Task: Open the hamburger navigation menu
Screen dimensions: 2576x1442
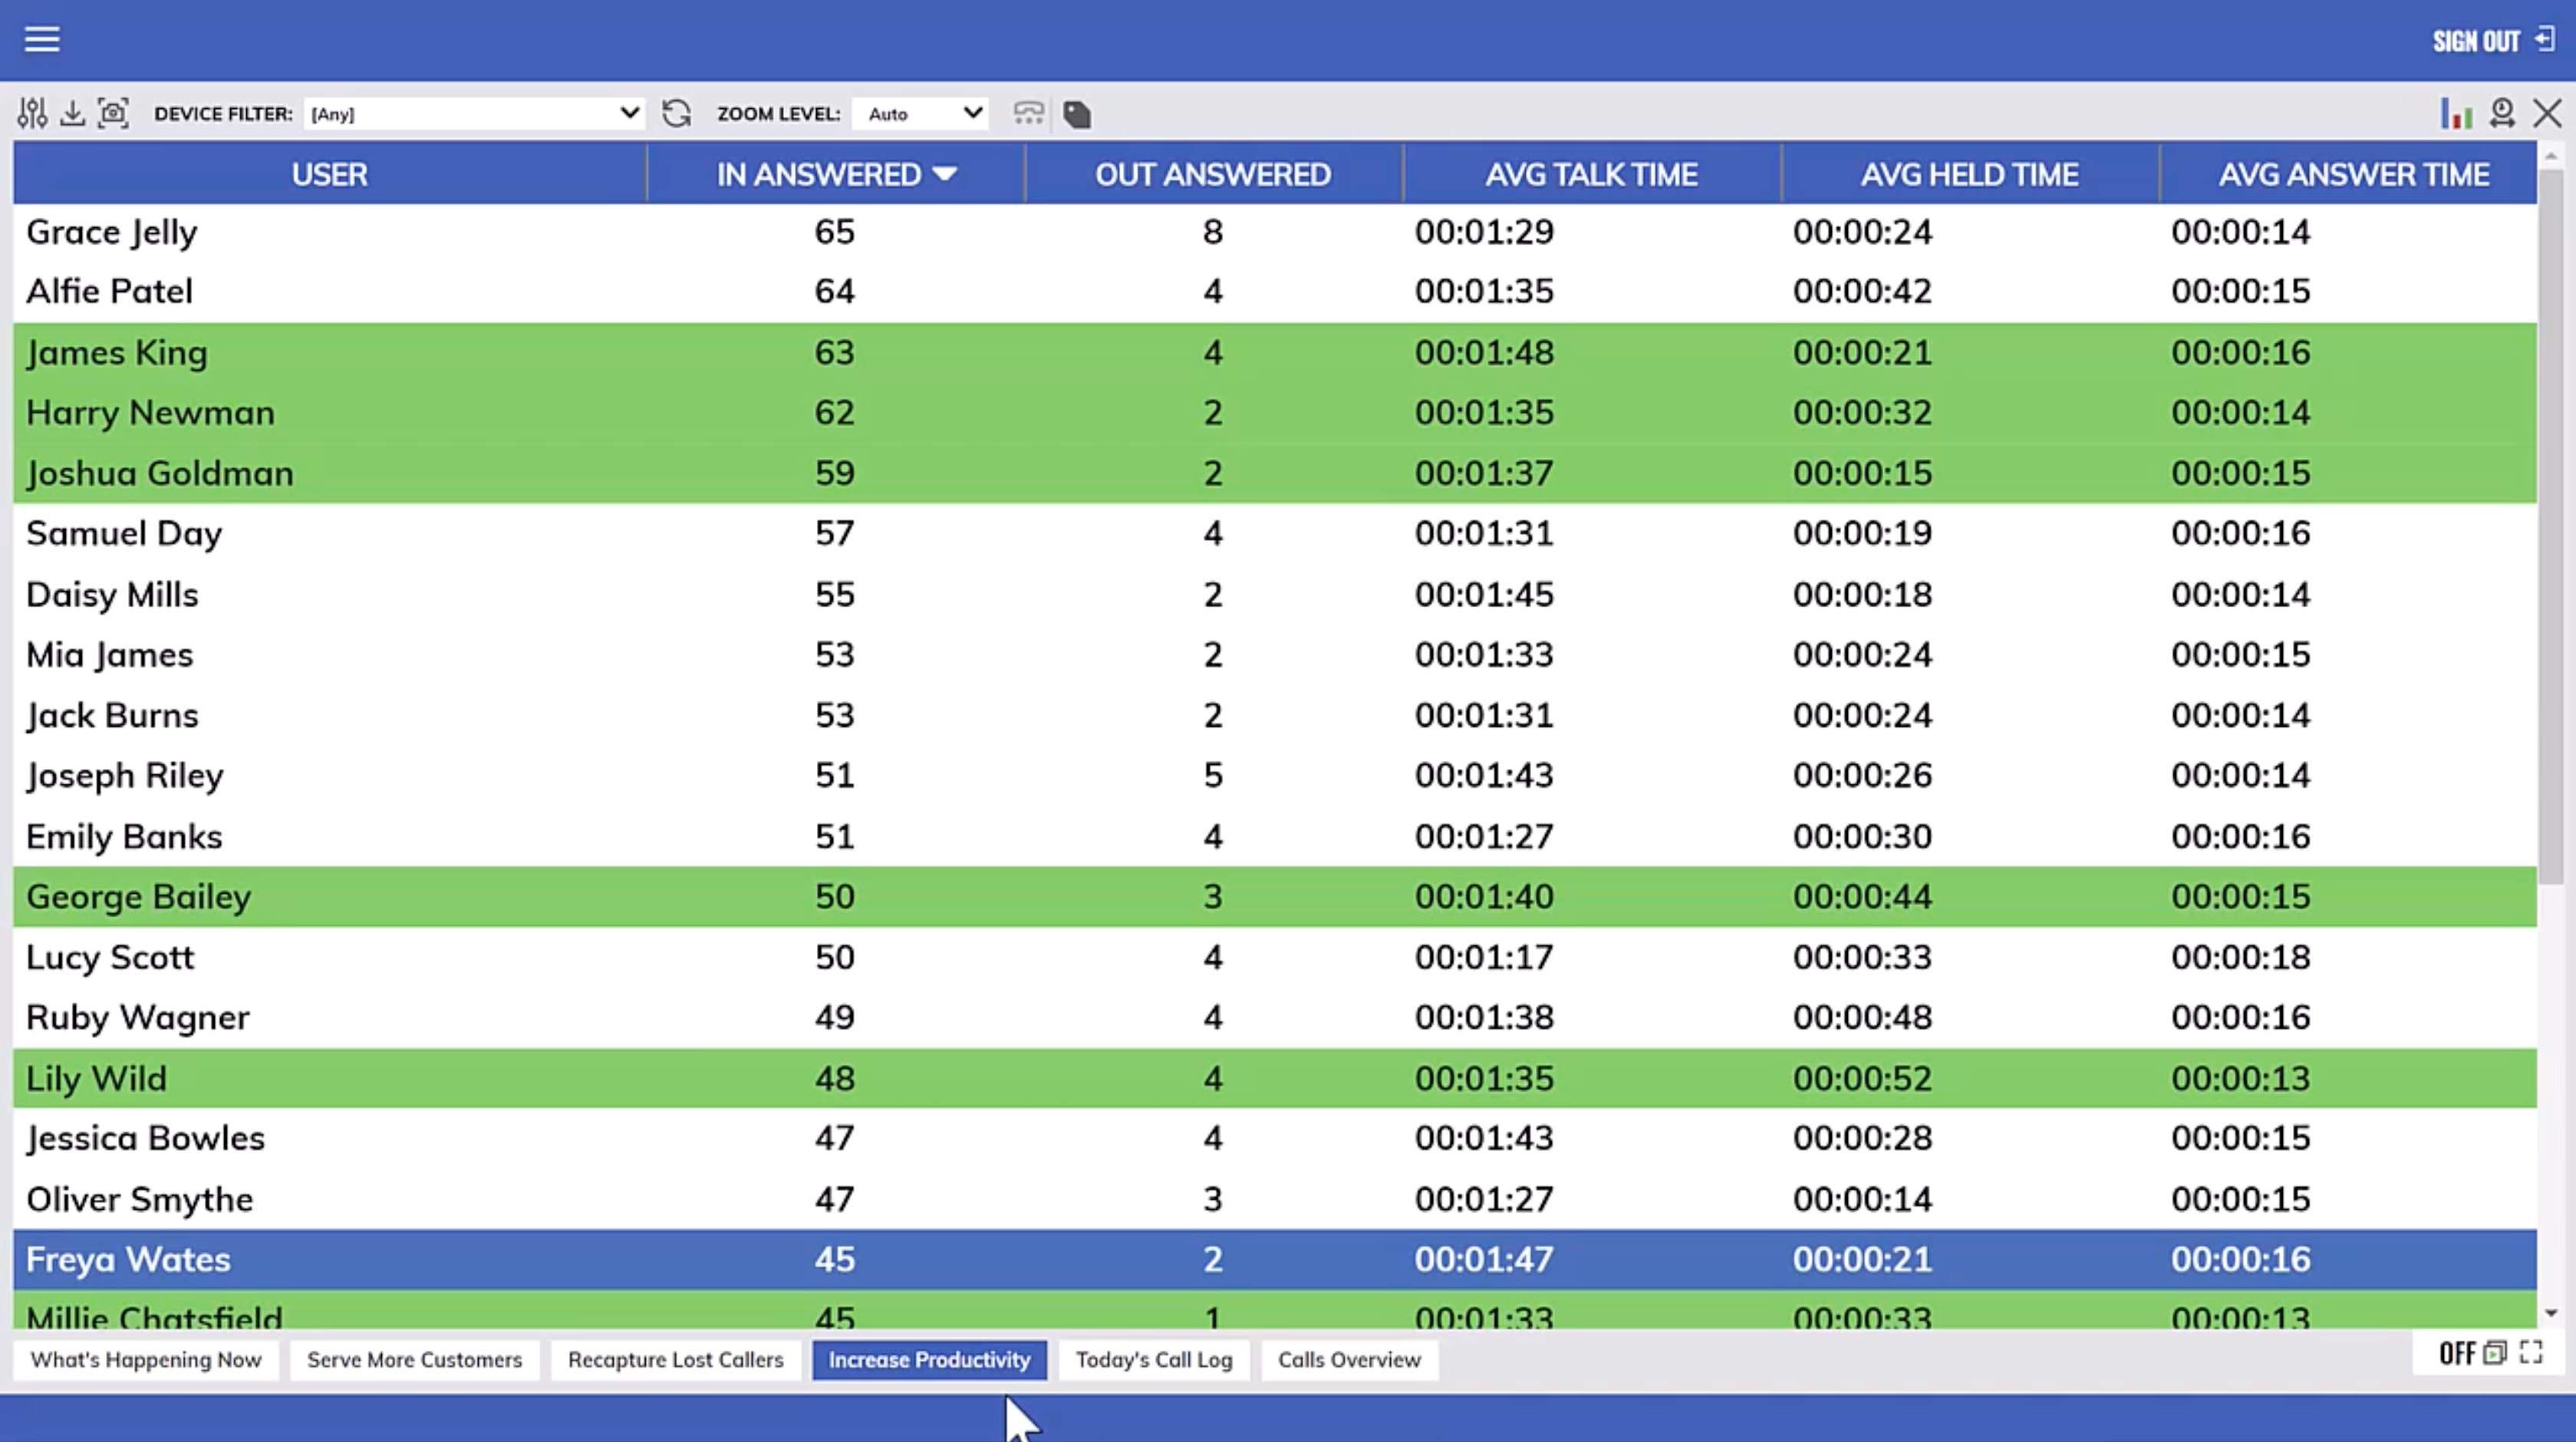Action: click(42, 40)
